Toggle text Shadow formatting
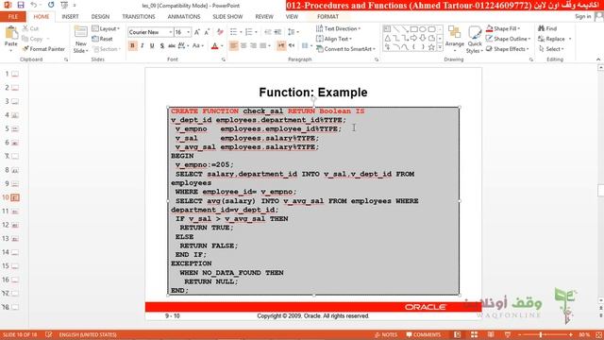The width and height of the screenshot is (604, 340). 162,46
